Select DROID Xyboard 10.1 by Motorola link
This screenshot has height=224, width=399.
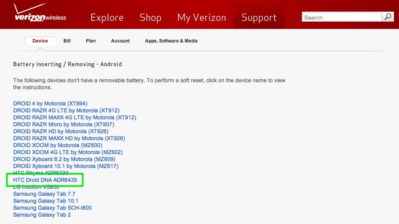pos(66,166)
